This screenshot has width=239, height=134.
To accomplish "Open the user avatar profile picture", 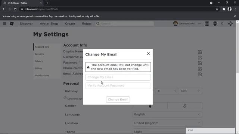I will click(x=176, y=23).
